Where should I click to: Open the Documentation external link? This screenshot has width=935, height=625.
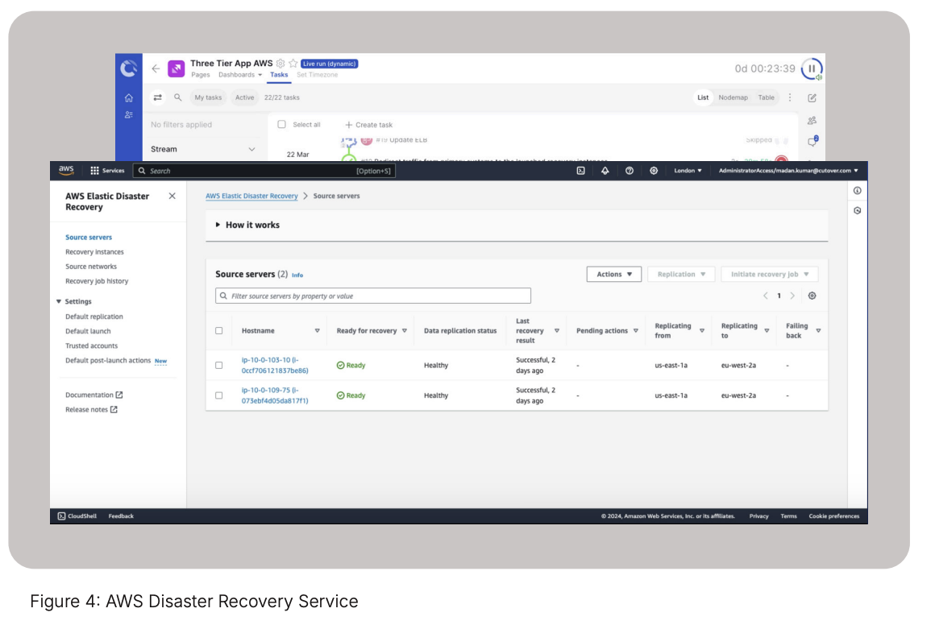point(94,395)
